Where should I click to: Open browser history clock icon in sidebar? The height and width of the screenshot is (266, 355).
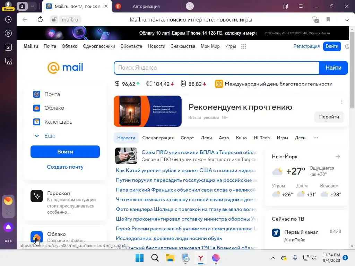[x=8, y=19]
